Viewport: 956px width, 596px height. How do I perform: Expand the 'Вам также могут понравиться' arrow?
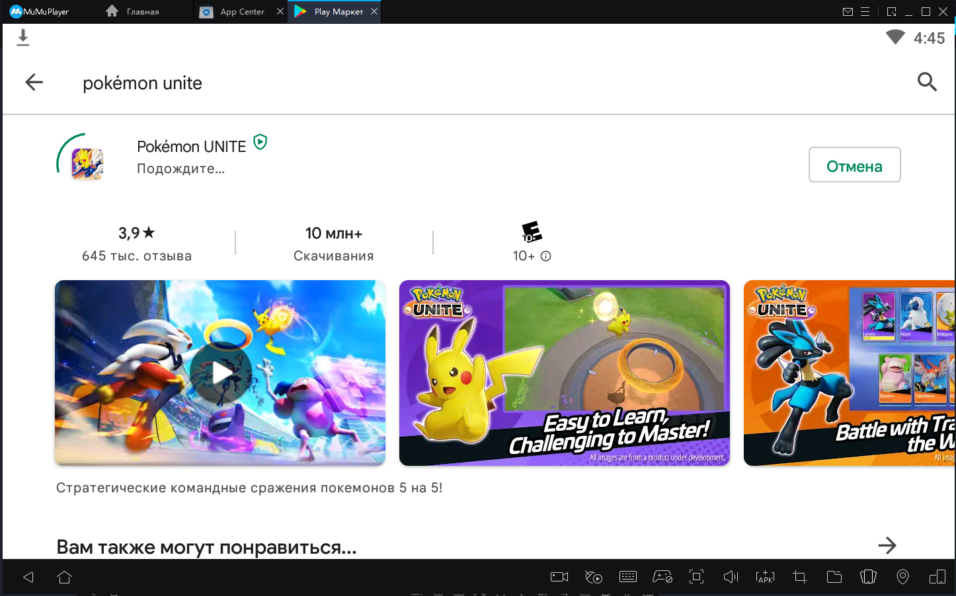pos(887,545)
